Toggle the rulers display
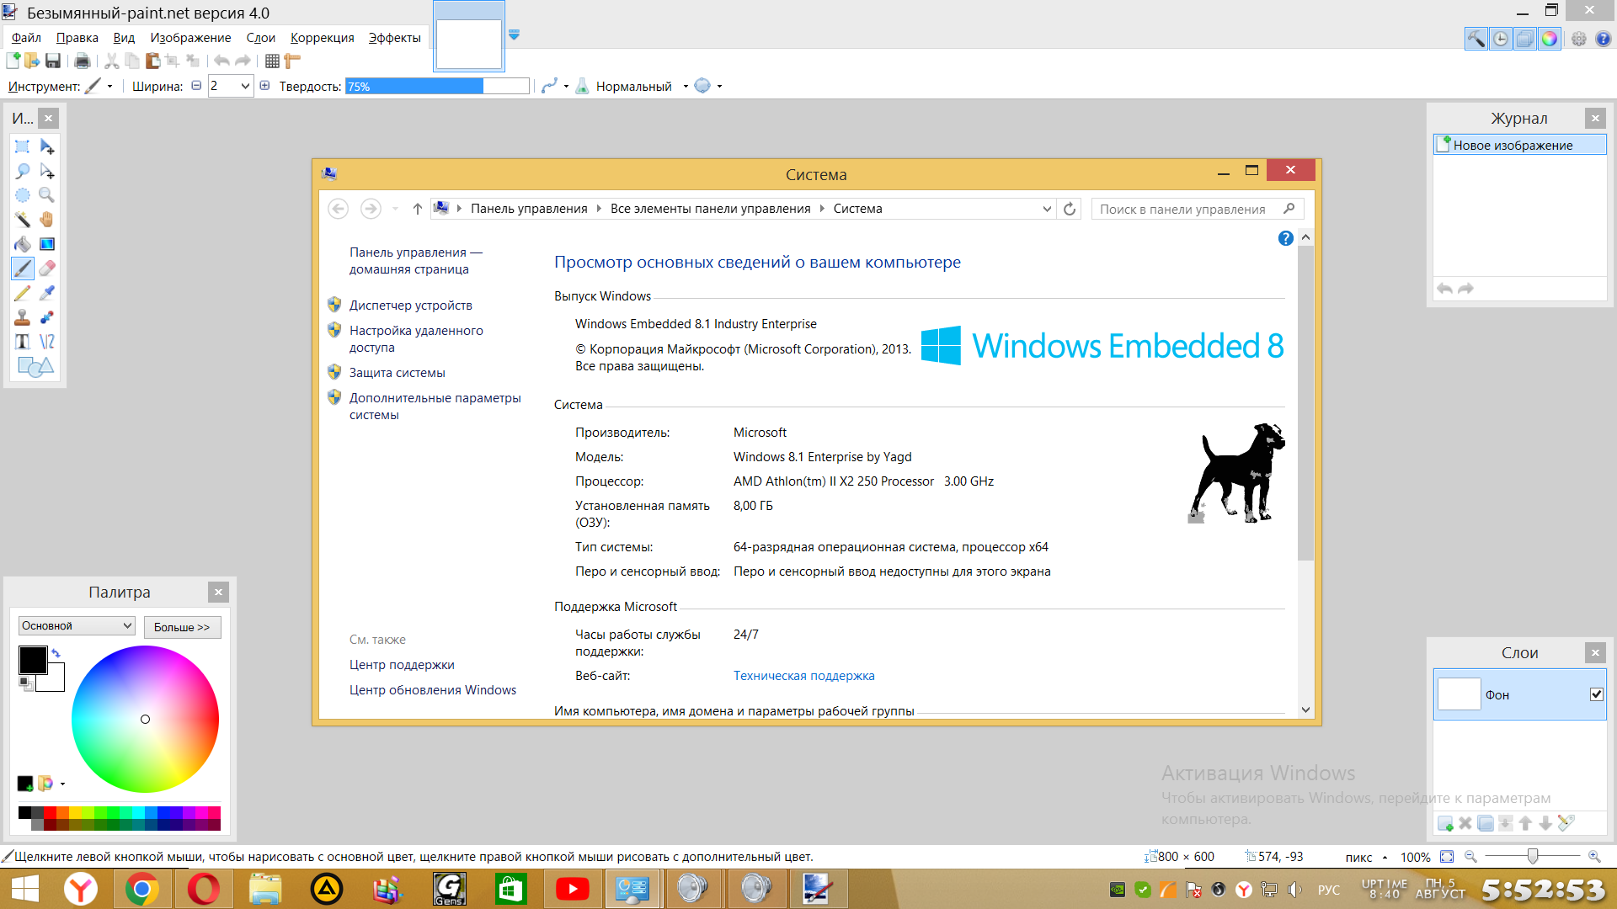This screenshot has height=909, width=1617. pyautogui.click(x=292, y=61)
